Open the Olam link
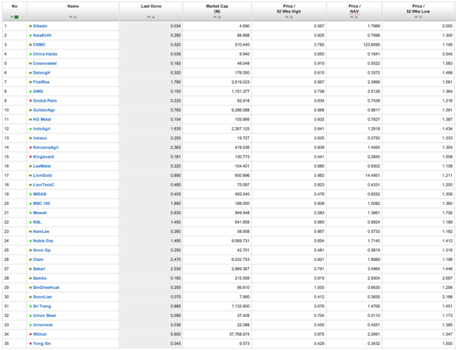Viewport: 456px width, 350px height. tap(38, 260)
